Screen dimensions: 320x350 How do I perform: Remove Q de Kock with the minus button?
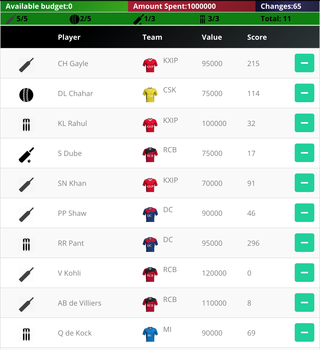click(x=305, y=332)
